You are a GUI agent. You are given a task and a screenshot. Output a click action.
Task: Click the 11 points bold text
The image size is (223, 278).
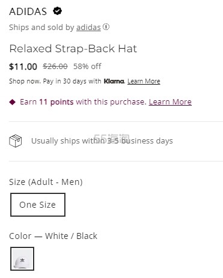[57, 102]
